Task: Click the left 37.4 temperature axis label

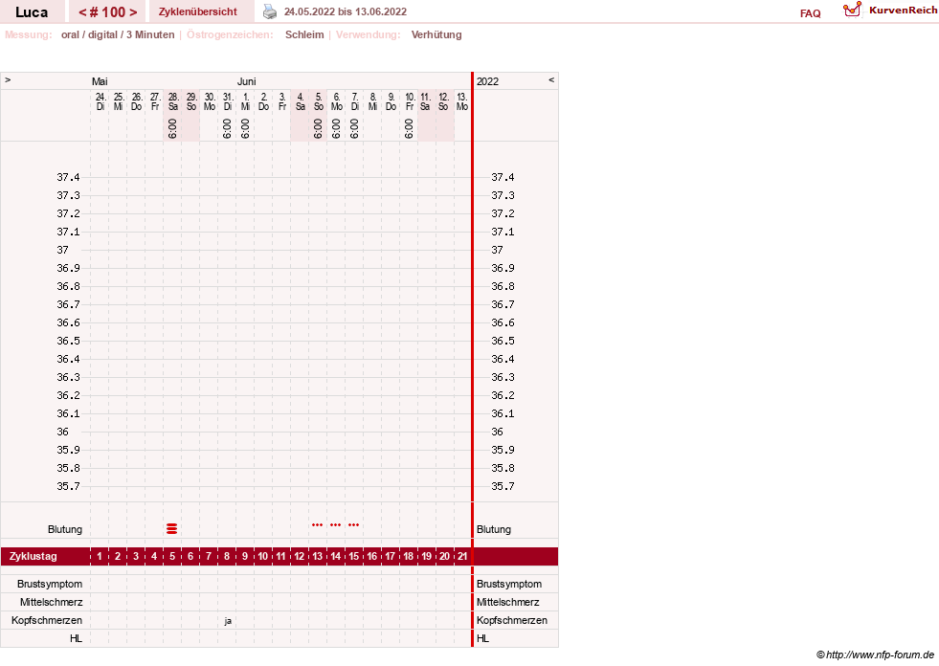Action: coord(68,177)
